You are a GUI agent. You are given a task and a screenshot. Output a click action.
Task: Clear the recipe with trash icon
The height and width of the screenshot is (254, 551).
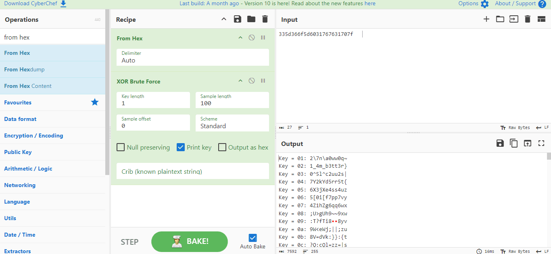pos(265,19)
